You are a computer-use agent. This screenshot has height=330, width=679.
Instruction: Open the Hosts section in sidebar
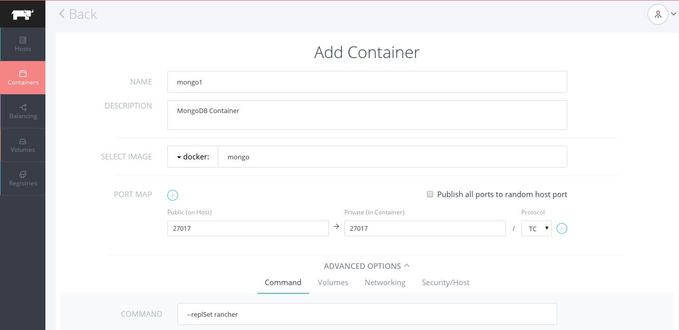point(22,44)
